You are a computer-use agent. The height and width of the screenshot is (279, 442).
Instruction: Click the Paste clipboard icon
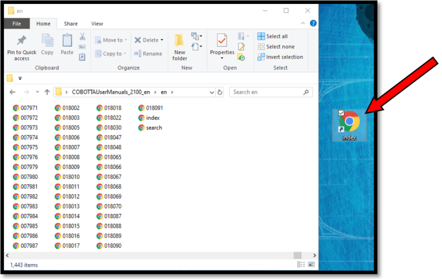(67, 41)
